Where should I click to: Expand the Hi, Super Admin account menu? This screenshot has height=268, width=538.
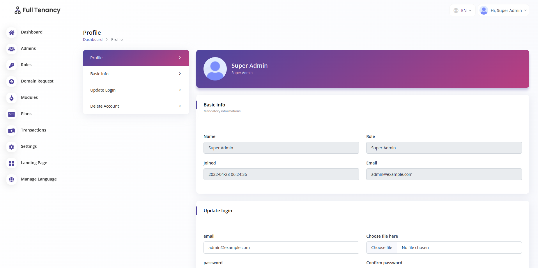pyautogui.click(x=503, y=10)
